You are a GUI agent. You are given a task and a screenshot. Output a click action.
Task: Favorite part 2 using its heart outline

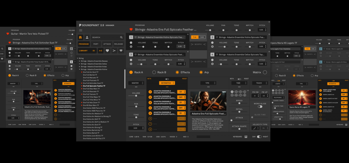(217, 37)
